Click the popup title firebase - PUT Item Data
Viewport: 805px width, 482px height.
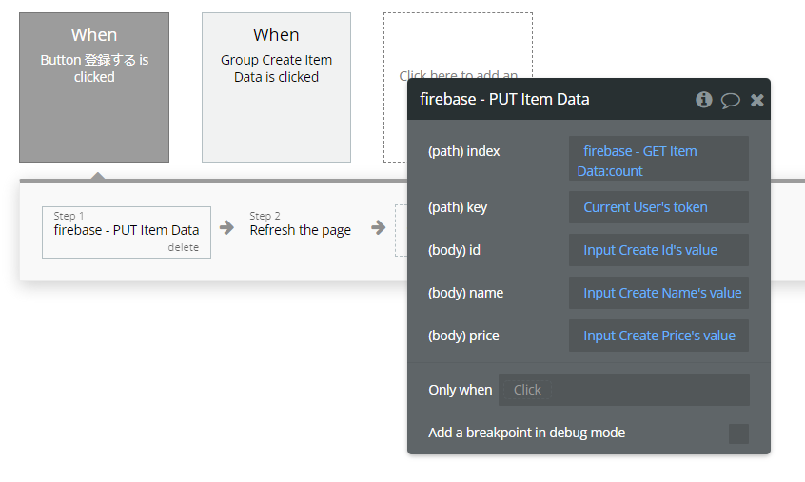pos(504,99)
